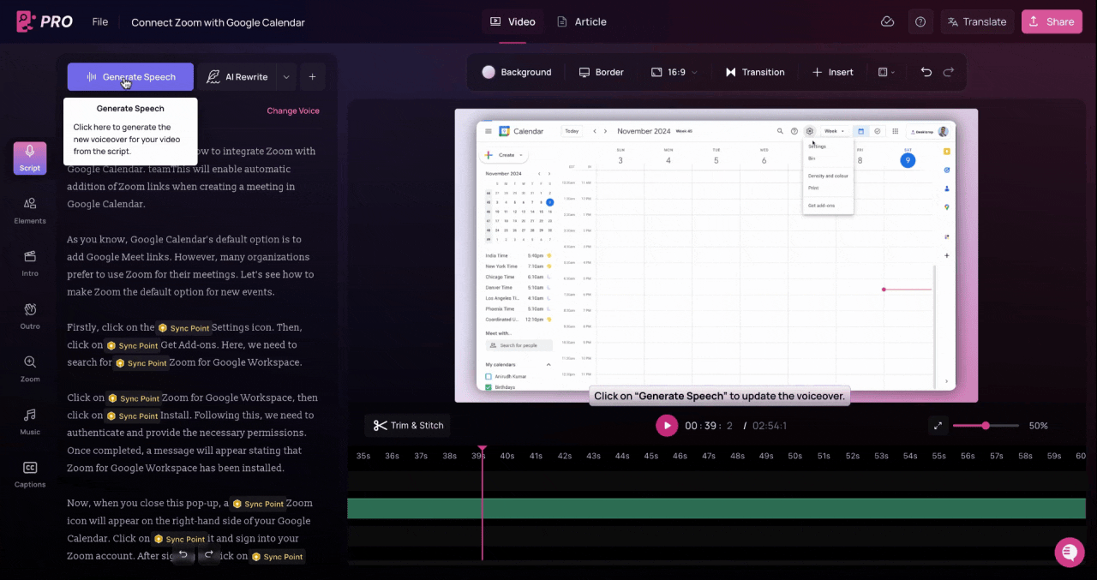Viewport: 1097px width, 580px height.
Task: Click the Translate button
Action: click(x=977, y=21)
